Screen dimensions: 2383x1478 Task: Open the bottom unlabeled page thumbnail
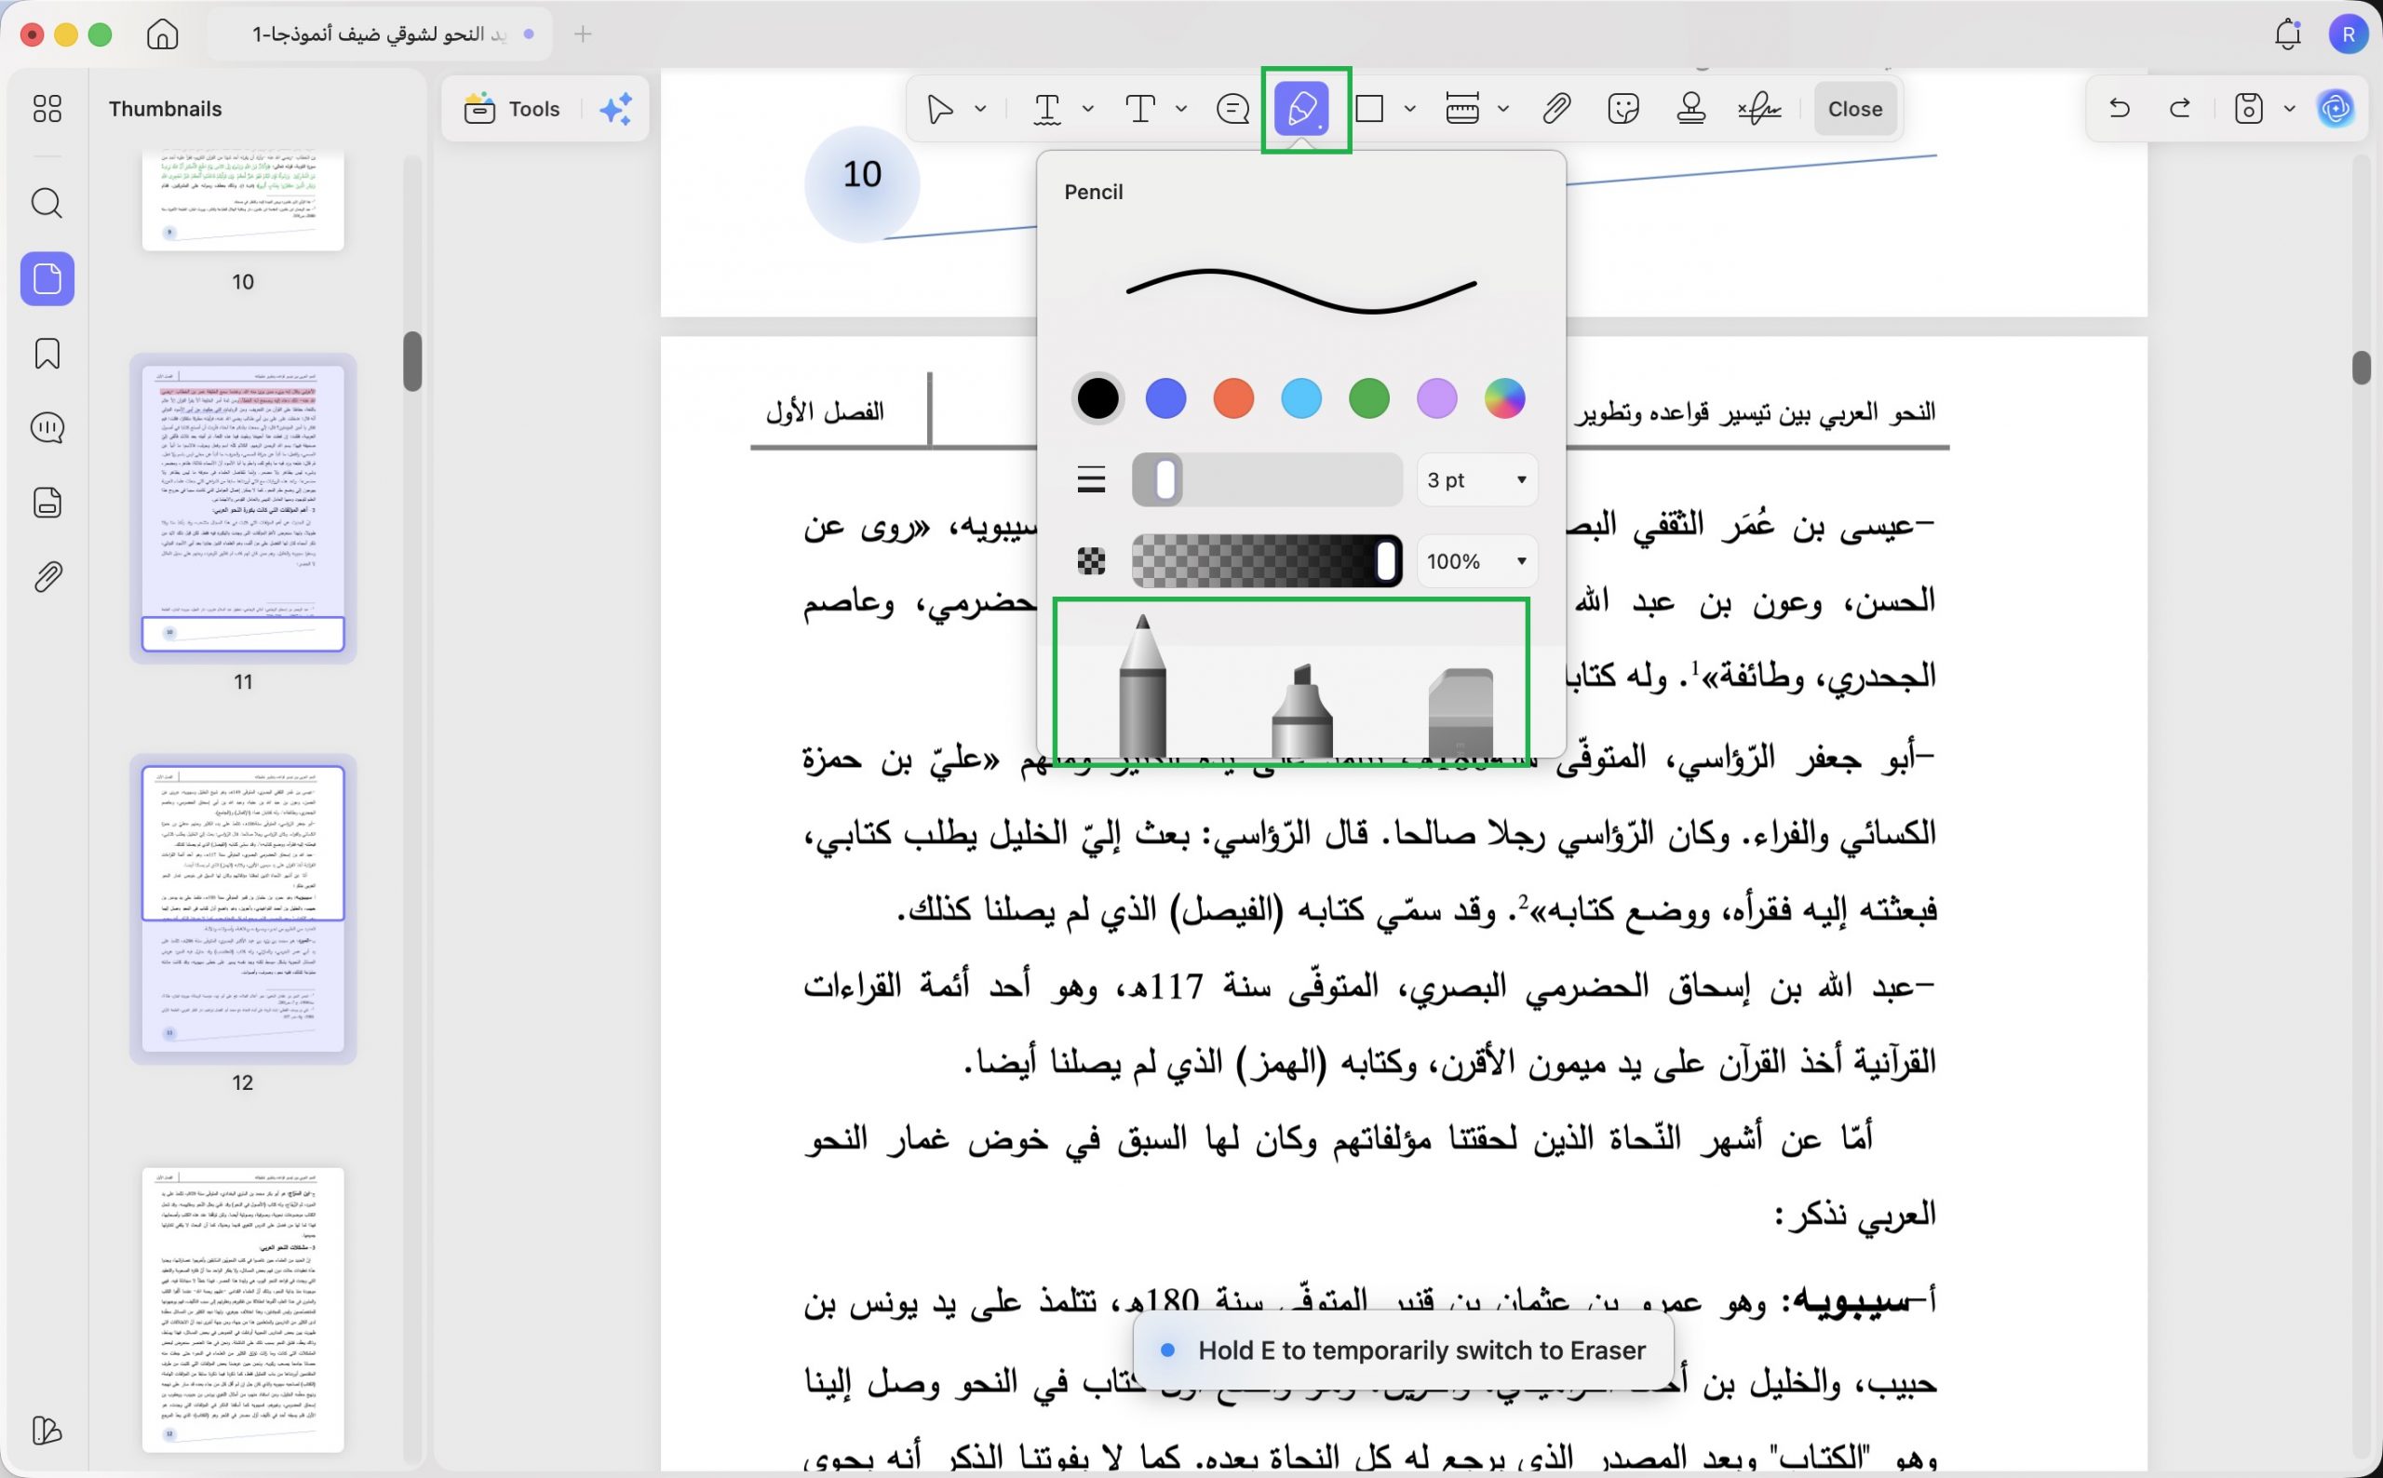243,1310
